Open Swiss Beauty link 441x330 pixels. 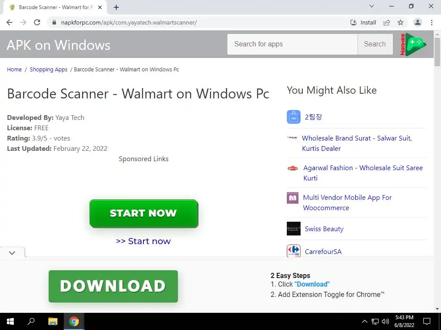point(324,229)
